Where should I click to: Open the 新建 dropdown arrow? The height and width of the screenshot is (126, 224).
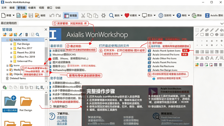(x=13, y=15)
